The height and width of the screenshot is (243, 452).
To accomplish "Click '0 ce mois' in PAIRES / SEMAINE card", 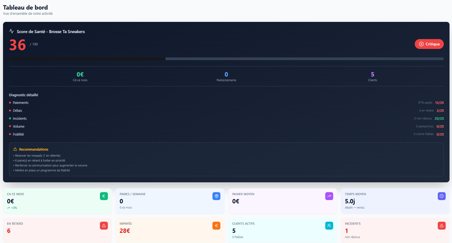I will pyautogui.click(x=126, y=208).
